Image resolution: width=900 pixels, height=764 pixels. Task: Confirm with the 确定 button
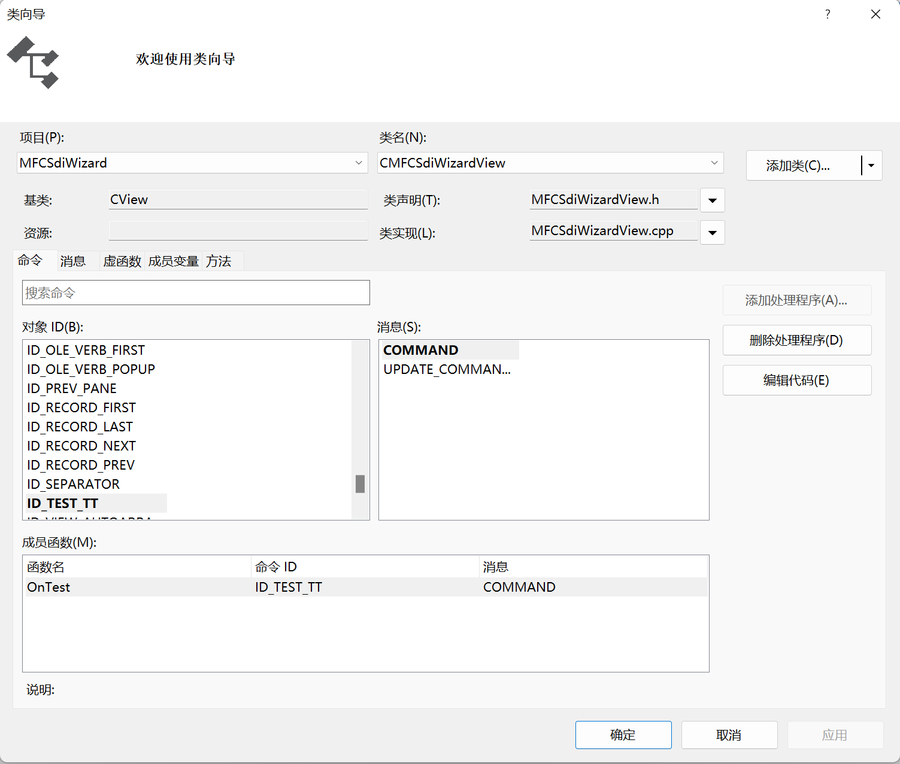pyautogui.click(x=623, y=735)
